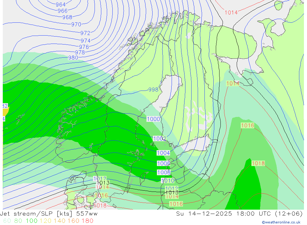Click the 976 isobar label
The image size is (307, 225).
pyautogui.click(x=84, y=47)
